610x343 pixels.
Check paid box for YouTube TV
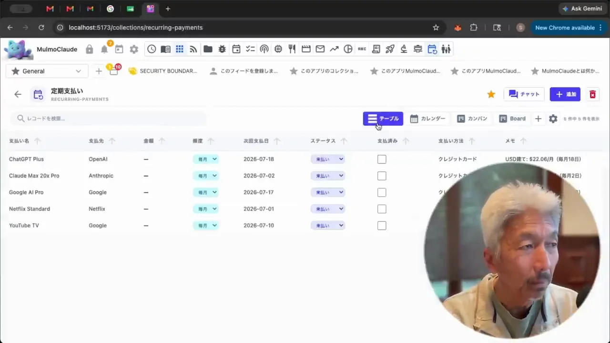[382, 226]
